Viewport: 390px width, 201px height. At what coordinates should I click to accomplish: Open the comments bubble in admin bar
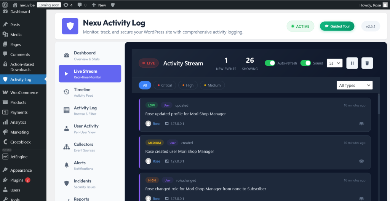coord(82,5)
